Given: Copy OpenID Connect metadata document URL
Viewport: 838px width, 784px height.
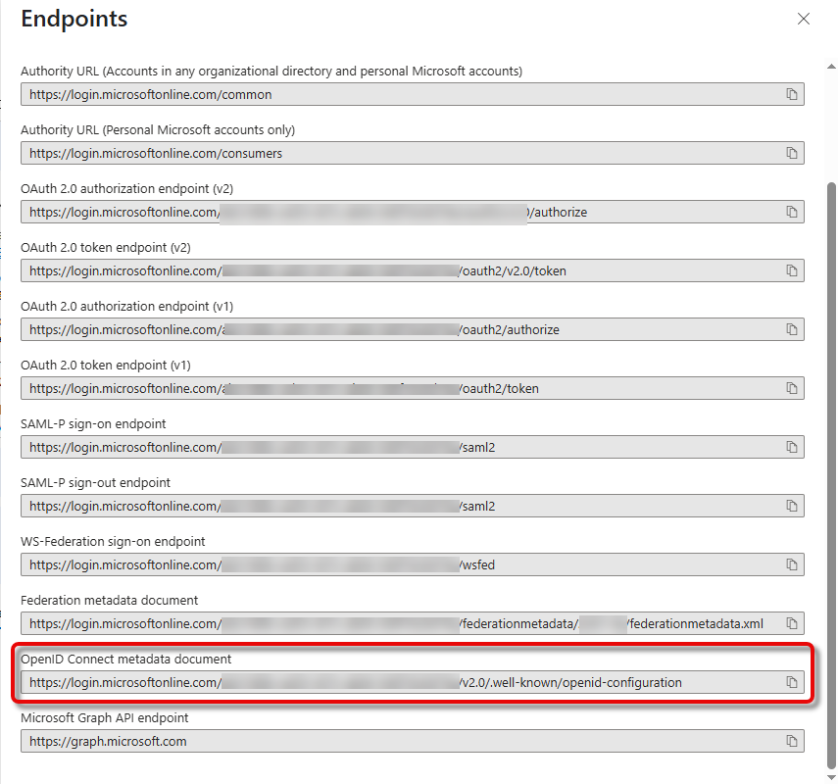Looking at the screenshot, I should click(x=791, y=683).
